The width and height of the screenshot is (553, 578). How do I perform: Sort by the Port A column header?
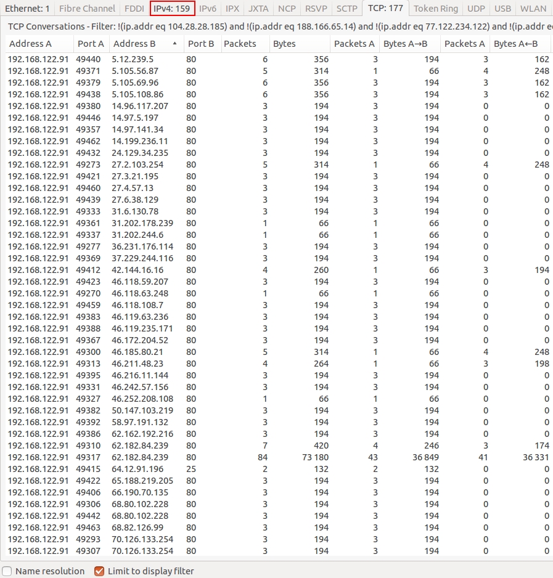click(x=91, y=44)
